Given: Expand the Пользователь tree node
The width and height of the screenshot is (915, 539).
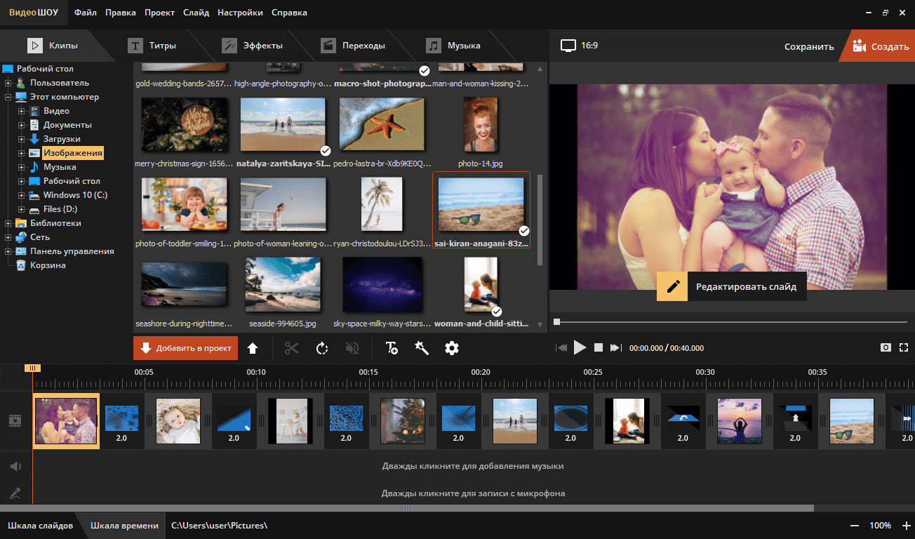Looking at the screenshot, I should tap(8, 83).
